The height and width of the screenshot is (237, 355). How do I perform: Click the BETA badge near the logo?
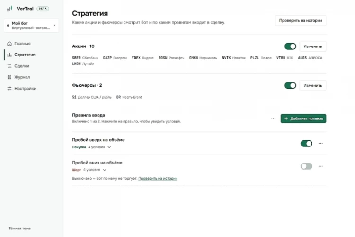[x=43, y=9]
